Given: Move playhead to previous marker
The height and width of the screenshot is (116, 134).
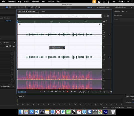Looking at the screenshot, I should [x=52, y=92].
